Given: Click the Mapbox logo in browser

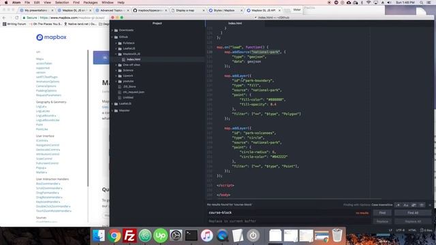Looking at the screenshot, I should coord(52,37).
